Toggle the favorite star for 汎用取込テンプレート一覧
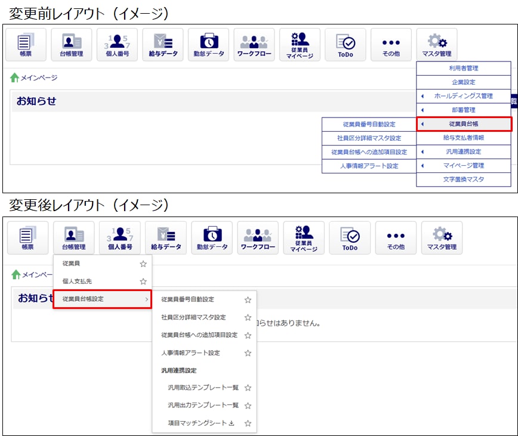Image resolution: width=518 pixels, height=436 pixels. [x=248, y=388]
